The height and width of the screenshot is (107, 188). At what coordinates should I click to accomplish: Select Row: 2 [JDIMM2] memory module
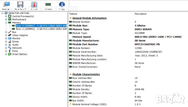point(41,29)
